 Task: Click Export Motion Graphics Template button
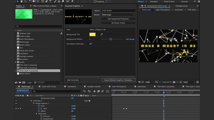[118, 80]
